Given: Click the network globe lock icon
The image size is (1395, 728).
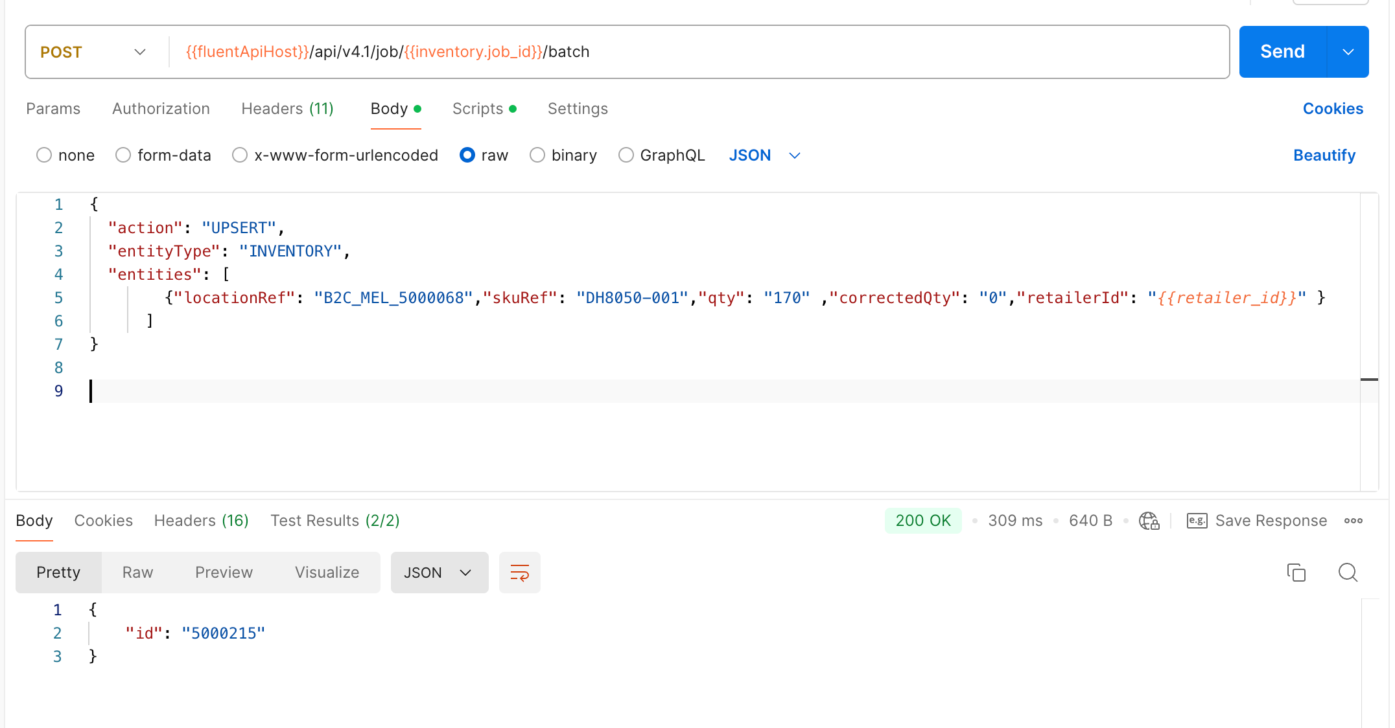Looking at the screenshot, I should pos(1149,521).
